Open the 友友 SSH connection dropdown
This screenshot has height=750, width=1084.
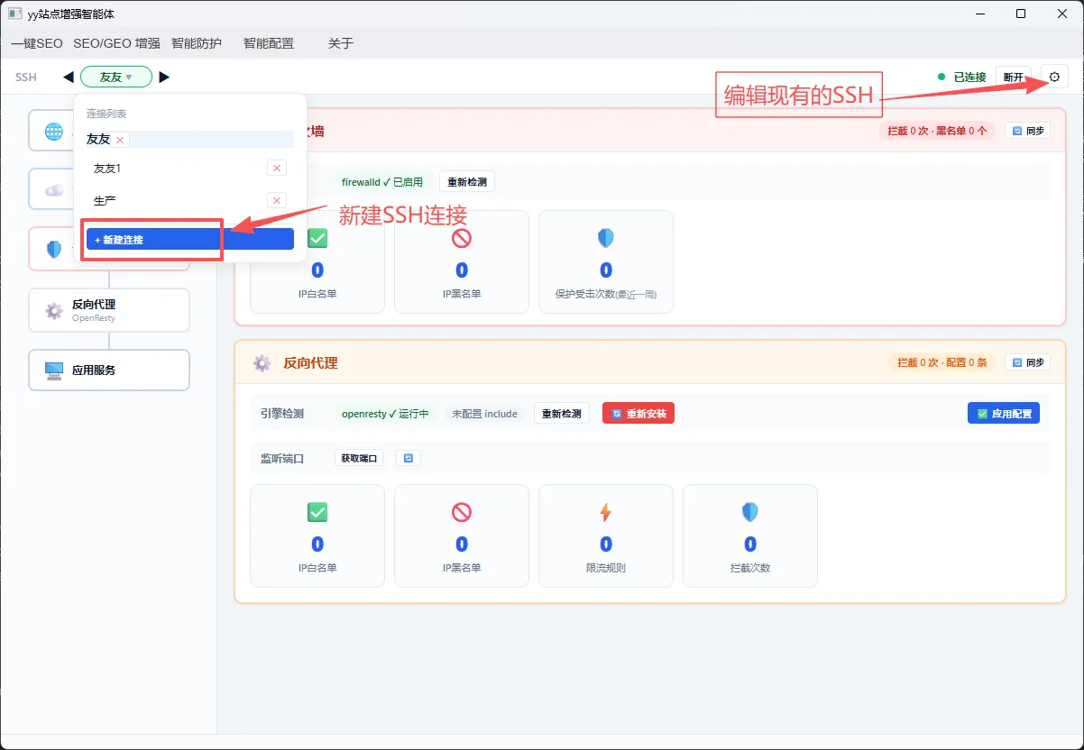tap(116, 78)
